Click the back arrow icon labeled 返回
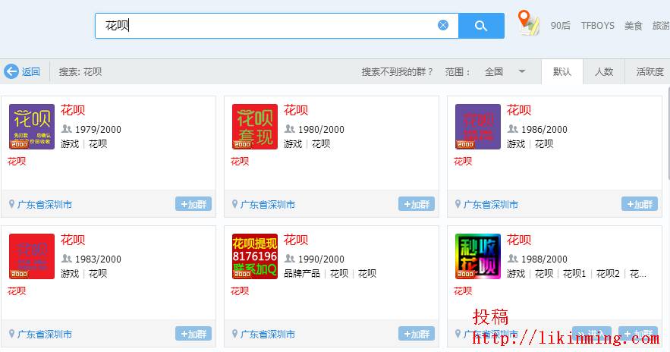Viewport: 670px width, 352px height. click(11, 71)
